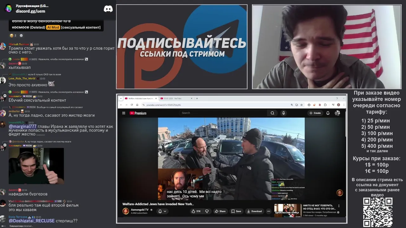406x228 pixels.
Task: Go back with the browser back arrow
Action: [x=121, y=105]
